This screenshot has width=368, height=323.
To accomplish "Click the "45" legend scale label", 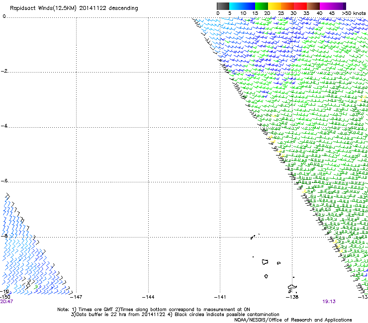I will click(x=332, y=13).
